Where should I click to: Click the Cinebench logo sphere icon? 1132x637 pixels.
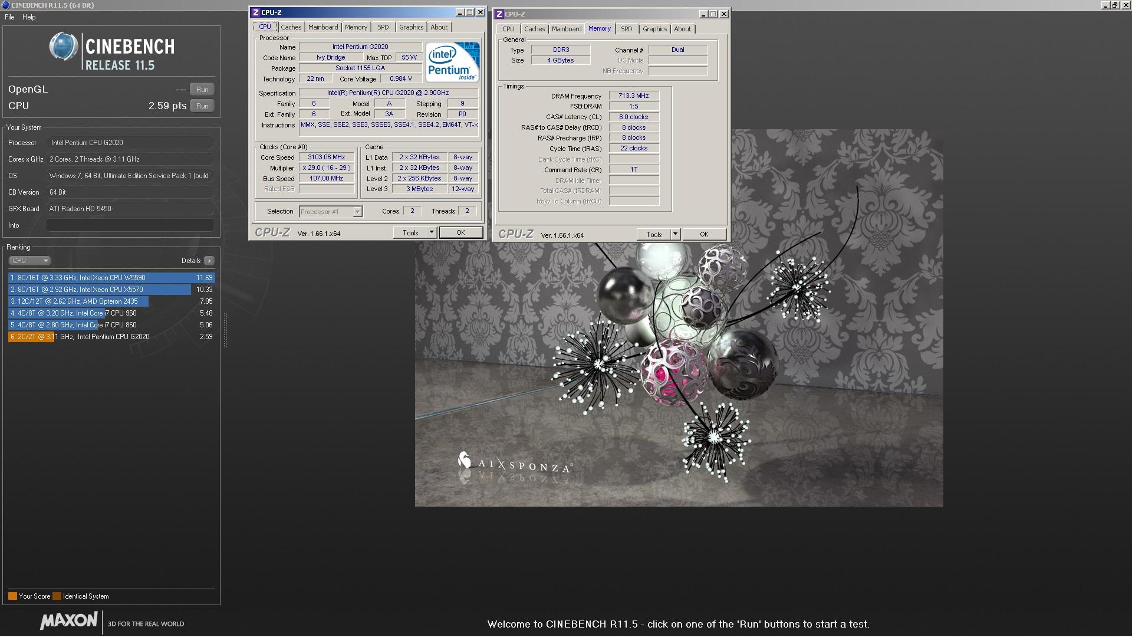64,47
